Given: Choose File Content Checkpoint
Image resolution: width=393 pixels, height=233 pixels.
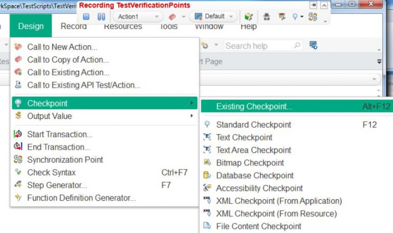Looking at the screenshot, I should click(x=297, y=226).
